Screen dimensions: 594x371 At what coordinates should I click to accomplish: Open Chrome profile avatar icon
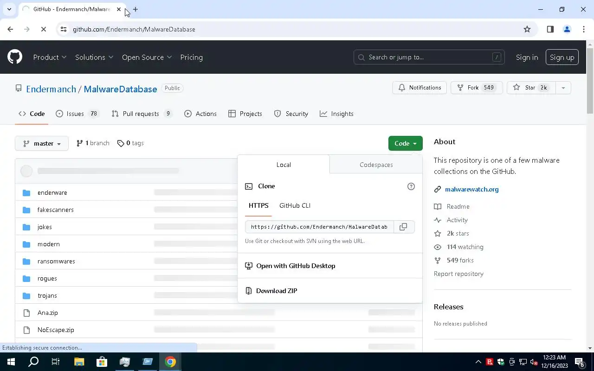[567, 29]
